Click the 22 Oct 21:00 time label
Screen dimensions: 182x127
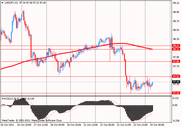tap(124, 125)
